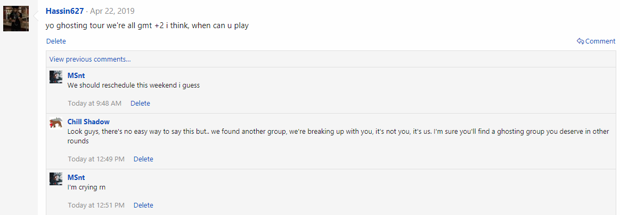The image size is (620, 215).
Task: Delete the 9:48 AM comment
Action: [x=140, y=103]
